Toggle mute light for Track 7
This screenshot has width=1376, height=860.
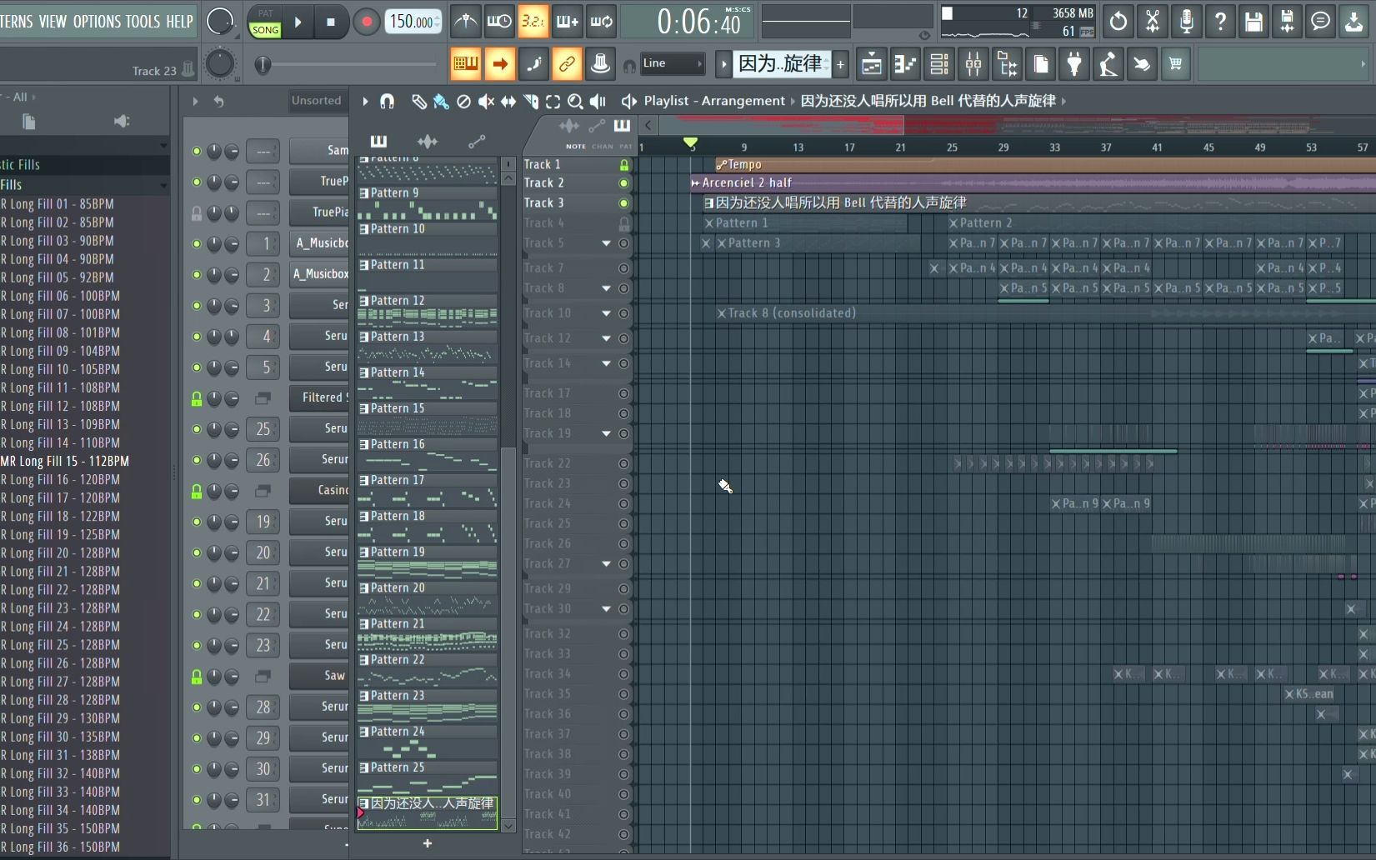[x=623, y=268]
